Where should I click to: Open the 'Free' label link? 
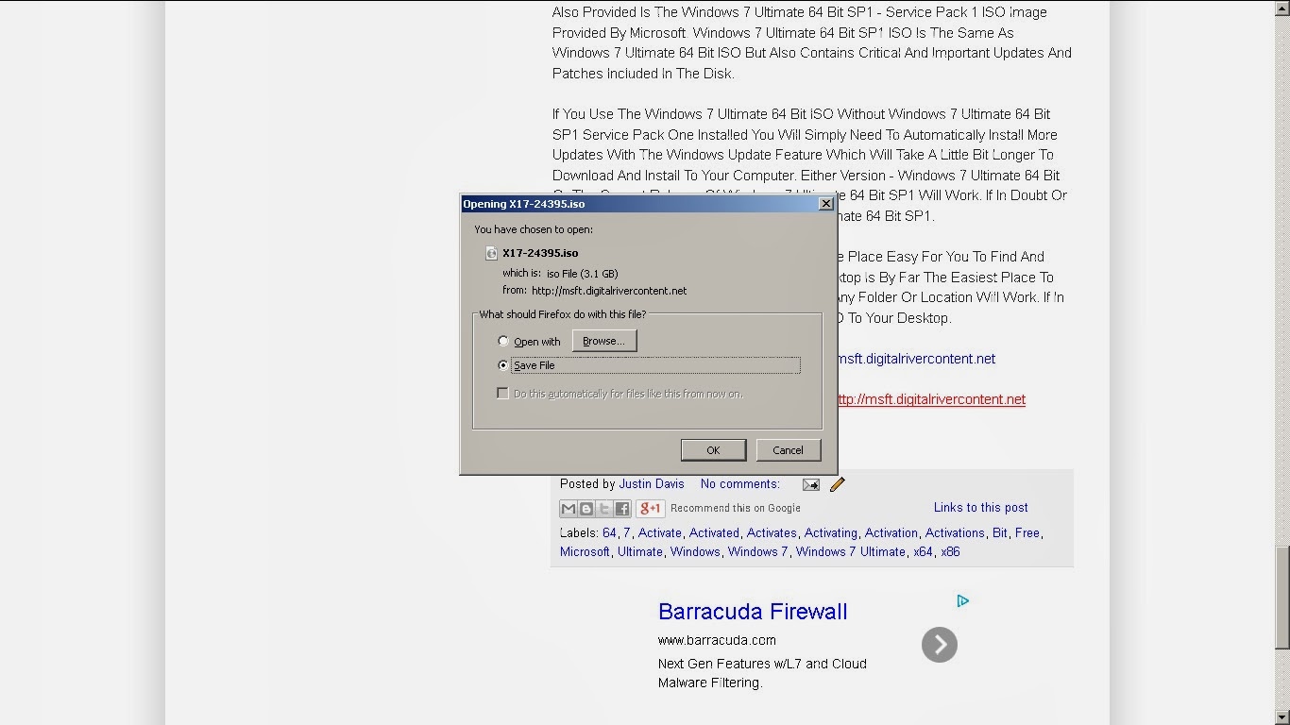coord(1027,532)
